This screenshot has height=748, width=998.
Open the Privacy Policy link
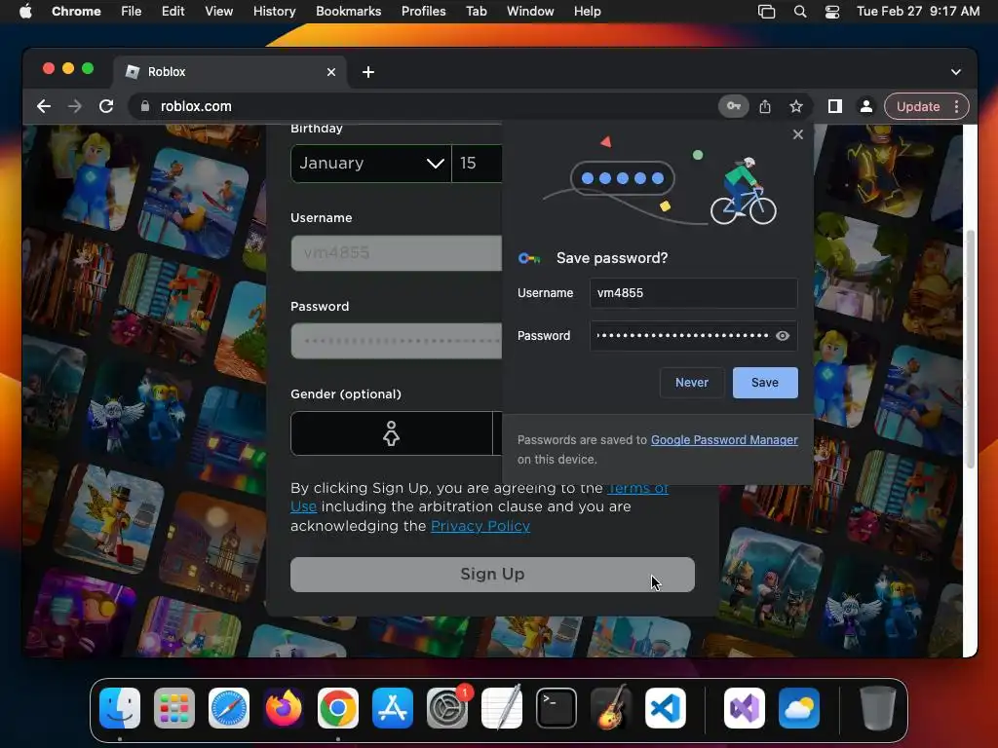pos(480,526)
